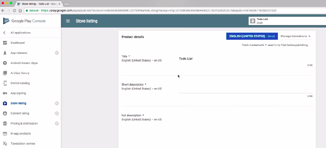The width and height of the screenshot is (326, 148).
Task: Click the Short description input field
Action: coord(245,89)
